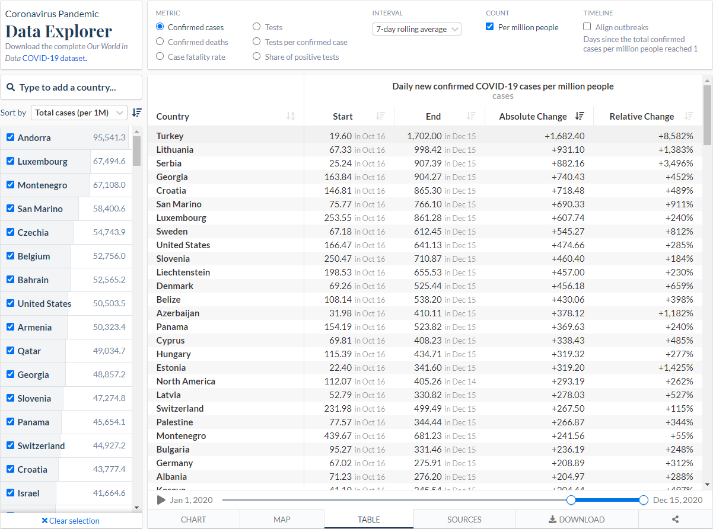Click sort icon in End column

pos(471,116)
